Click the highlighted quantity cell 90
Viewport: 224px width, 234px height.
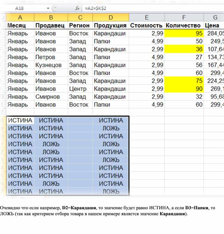[x=184, y=89]
